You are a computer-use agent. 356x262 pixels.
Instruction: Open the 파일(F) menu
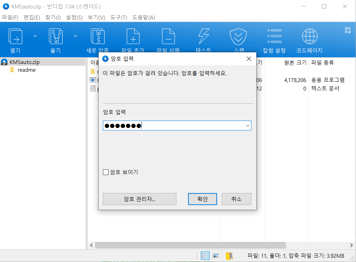10,17
